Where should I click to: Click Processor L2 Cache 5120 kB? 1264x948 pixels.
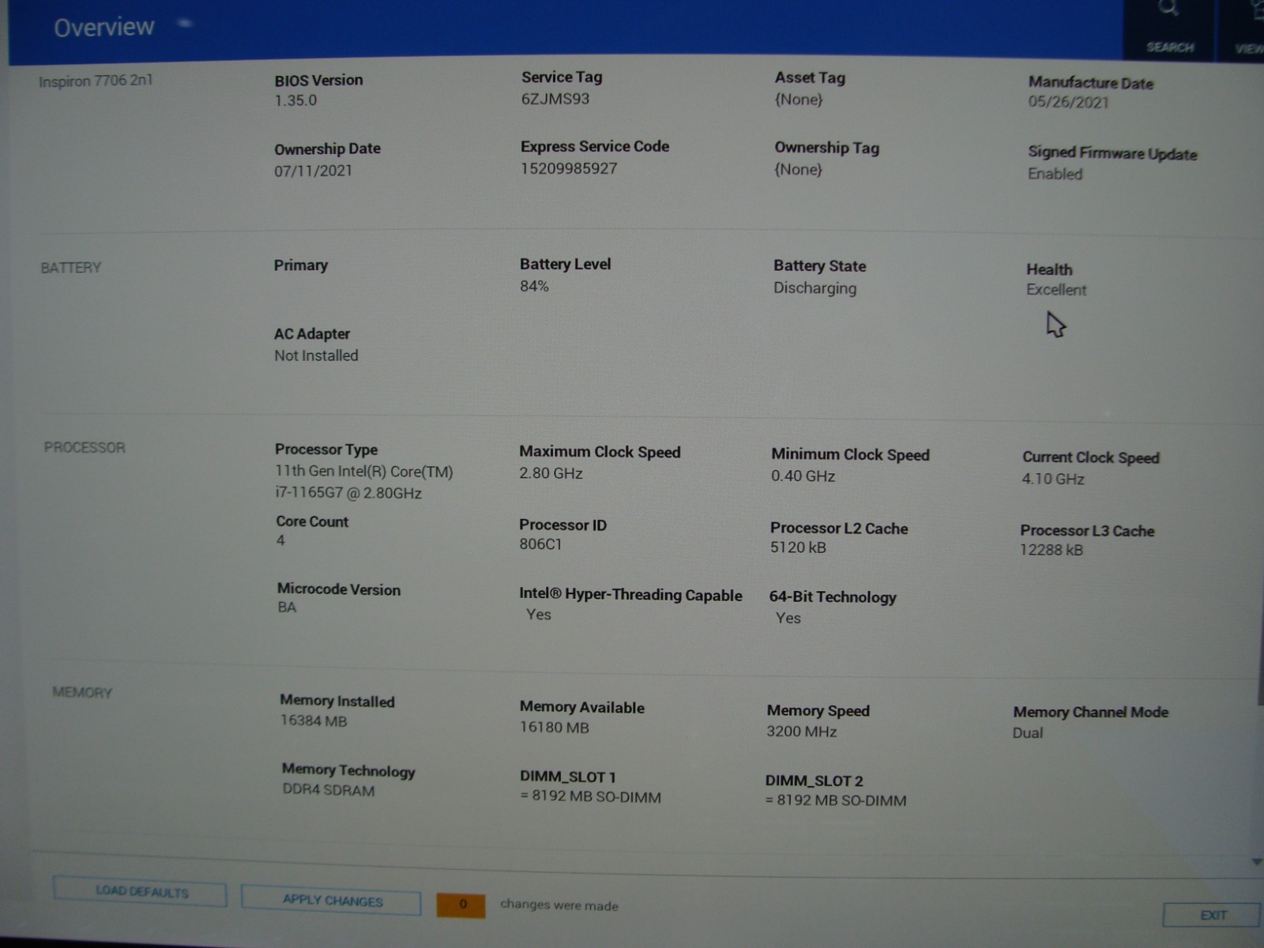798,547
